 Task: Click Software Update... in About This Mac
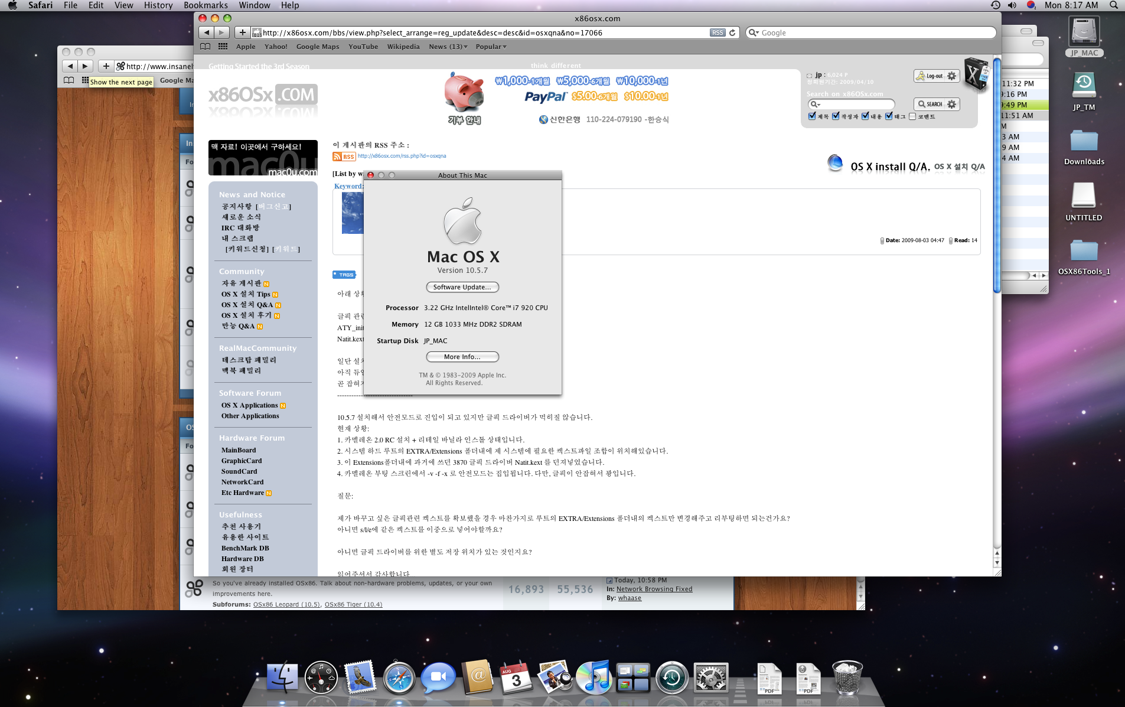(462, 287)
